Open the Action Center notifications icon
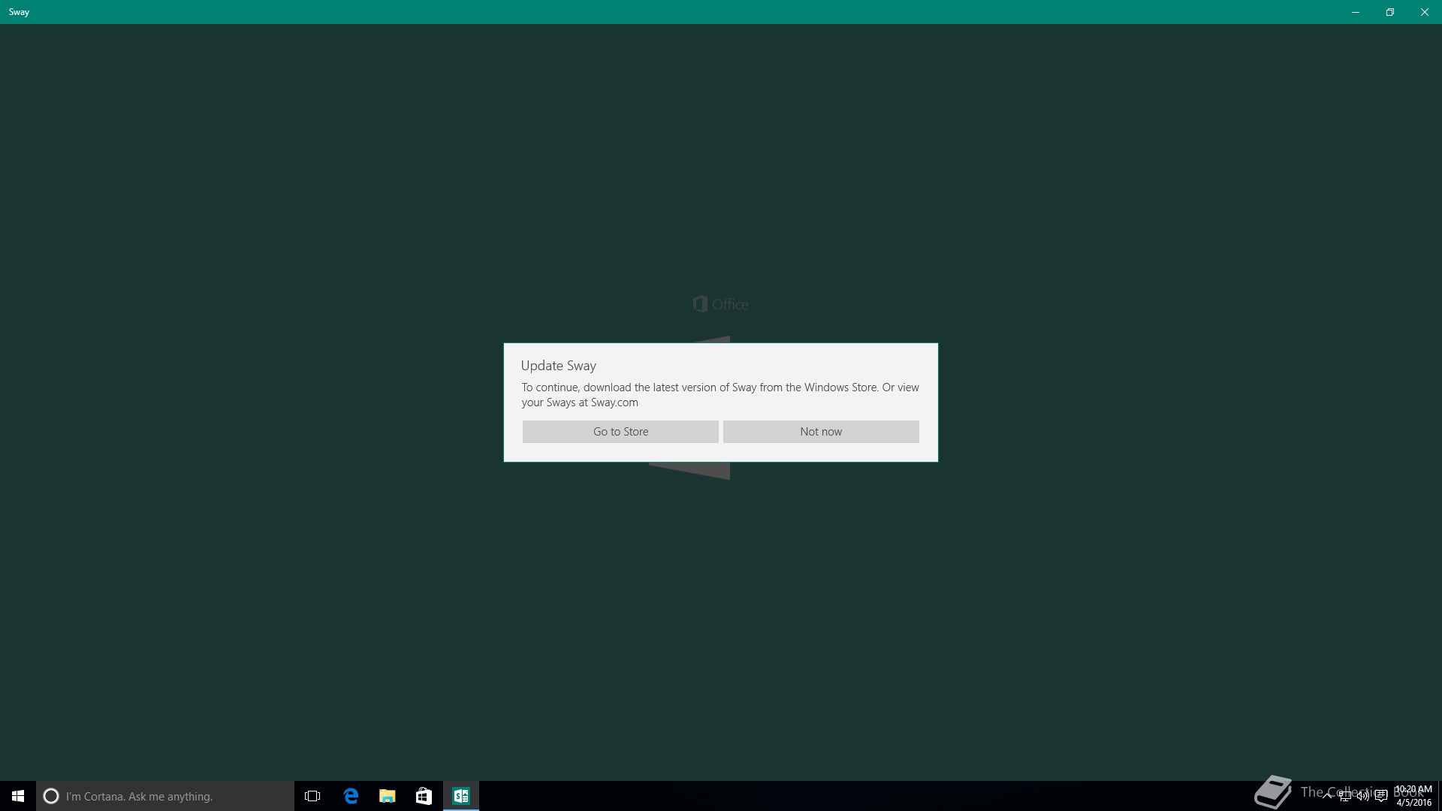Screen dimensions: 1442x811 coord(1381,796)
